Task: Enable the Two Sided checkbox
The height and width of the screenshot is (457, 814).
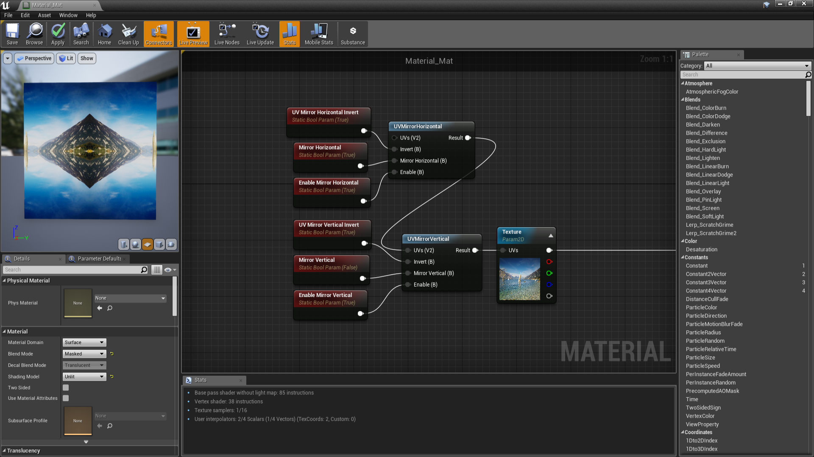Action: [66, 387]
